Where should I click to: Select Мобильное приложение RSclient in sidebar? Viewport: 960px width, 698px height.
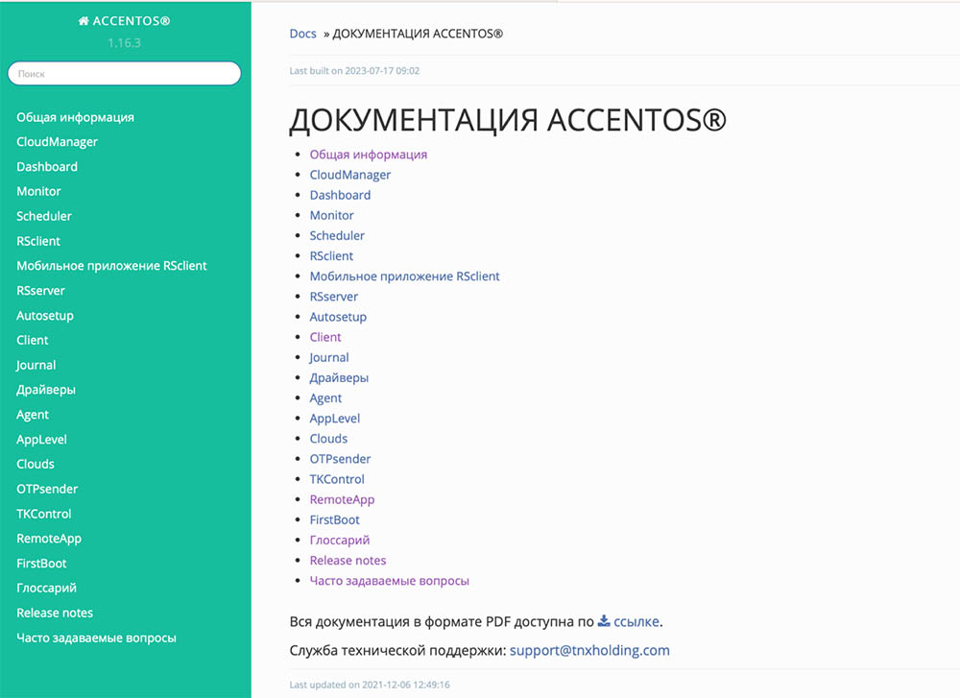pyautogui.click(x=111, y=266)
